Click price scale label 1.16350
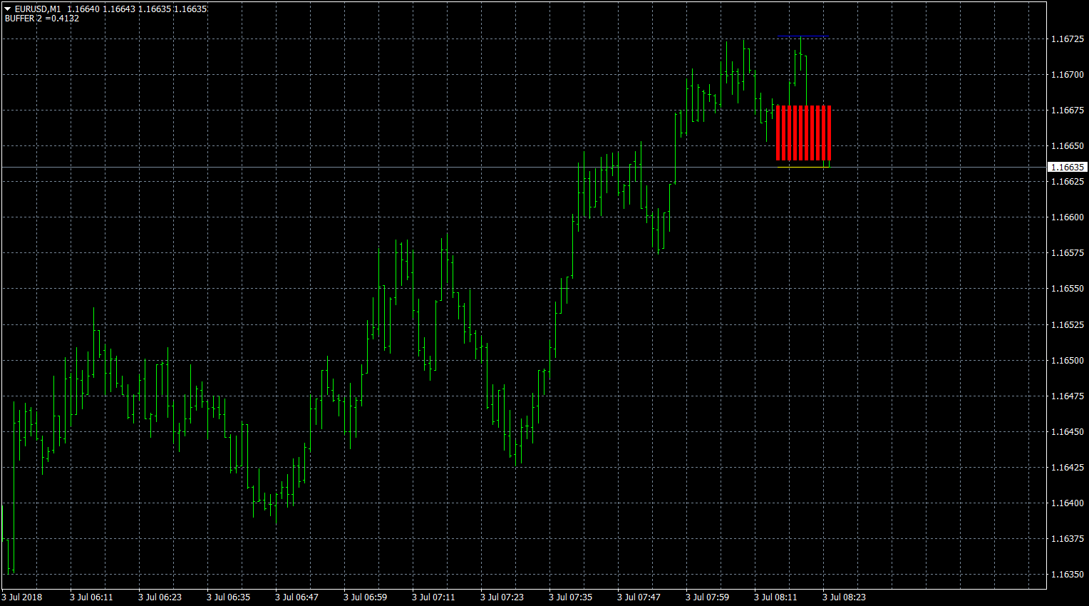 [x=1068, y=575]
